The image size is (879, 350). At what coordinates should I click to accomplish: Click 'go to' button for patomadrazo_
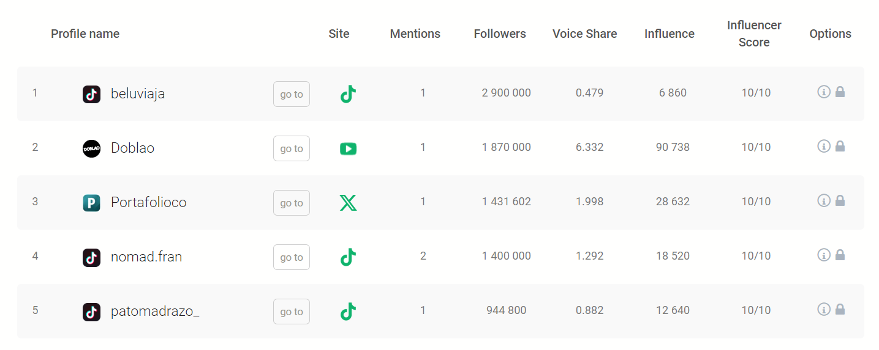point(292,312)
